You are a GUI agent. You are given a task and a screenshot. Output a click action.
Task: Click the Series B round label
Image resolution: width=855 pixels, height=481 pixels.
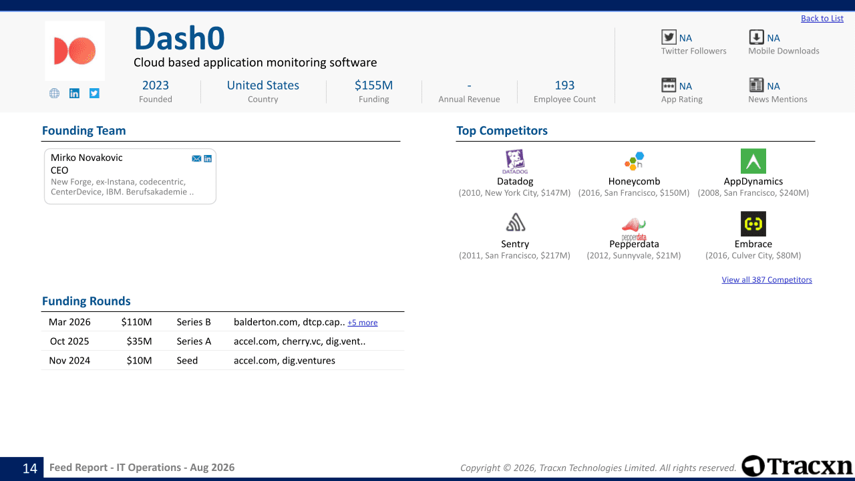[194, 322]
